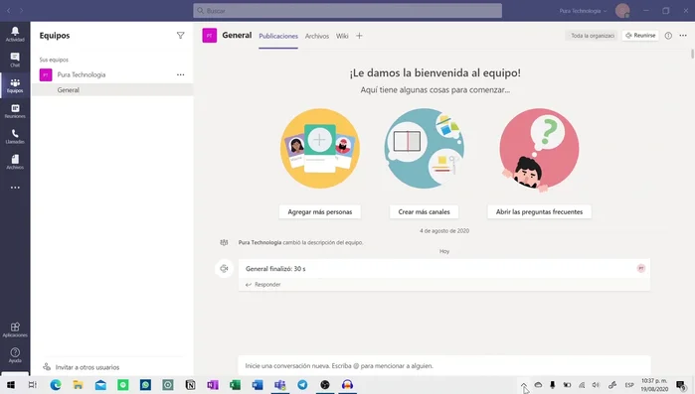Open the Windows notification center
The image size is (695, 394).
click(682, 385)
